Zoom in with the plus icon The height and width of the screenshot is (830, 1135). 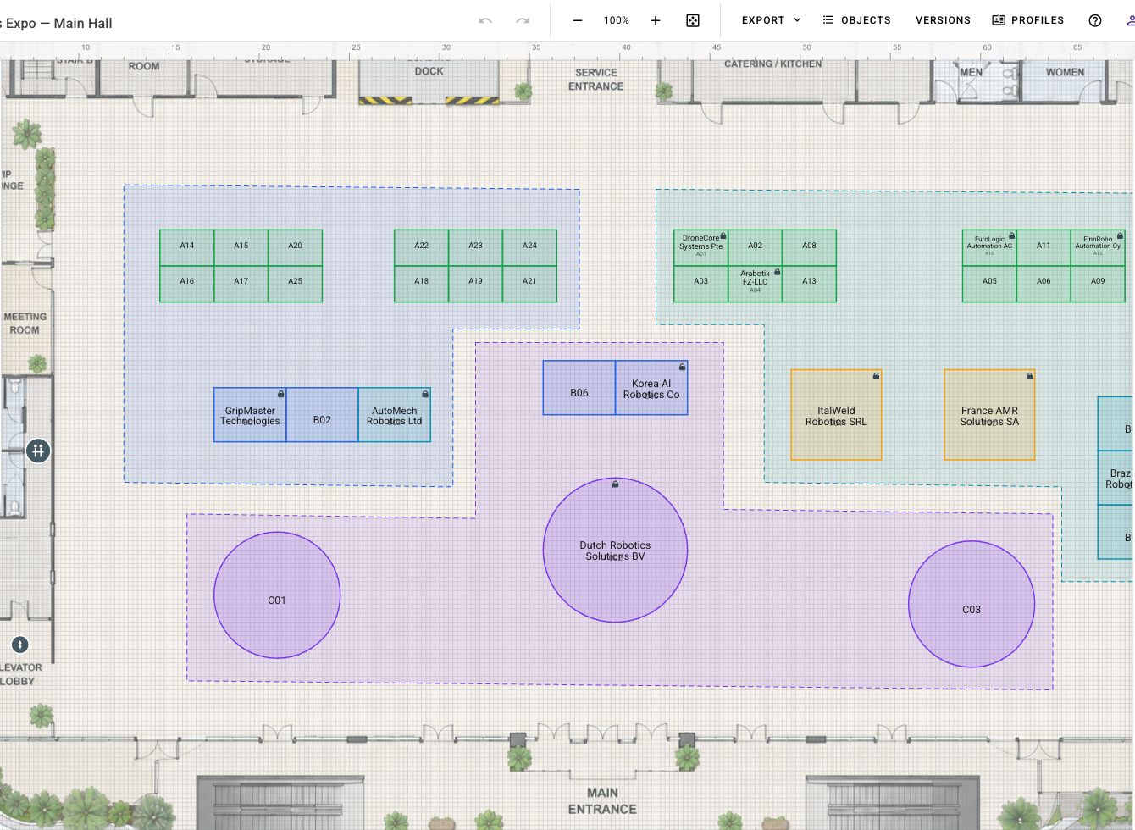click(656, 20)
